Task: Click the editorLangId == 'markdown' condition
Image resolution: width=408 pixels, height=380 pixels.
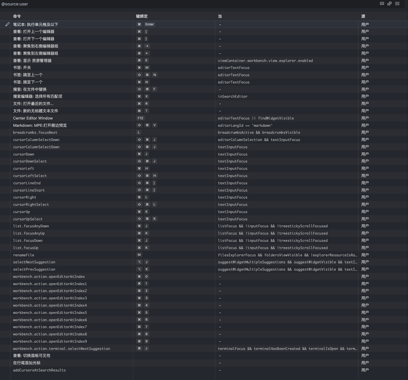Action: (x=245, y=125)
